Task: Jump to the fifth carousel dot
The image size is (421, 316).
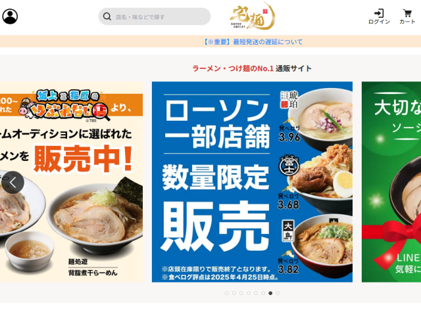Action: (256, 293)
